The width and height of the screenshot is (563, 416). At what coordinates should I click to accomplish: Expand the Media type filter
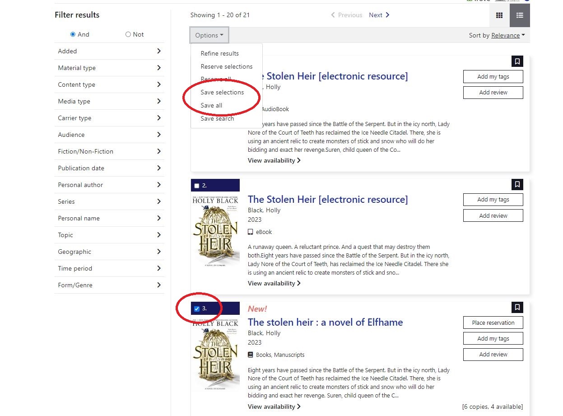[x=109, y=101]
